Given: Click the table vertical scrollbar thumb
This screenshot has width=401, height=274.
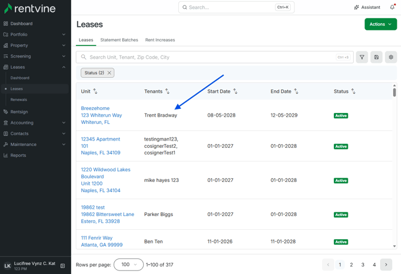Looking at the screenshot, I should coord(394,92).
